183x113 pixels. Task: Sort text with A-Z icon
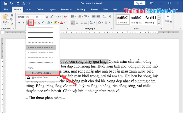[104, 17]
